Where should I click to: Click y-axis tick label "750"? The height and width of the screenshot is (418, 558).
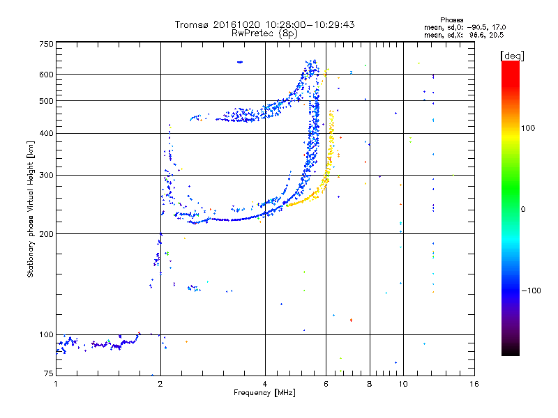coord(46,44)
